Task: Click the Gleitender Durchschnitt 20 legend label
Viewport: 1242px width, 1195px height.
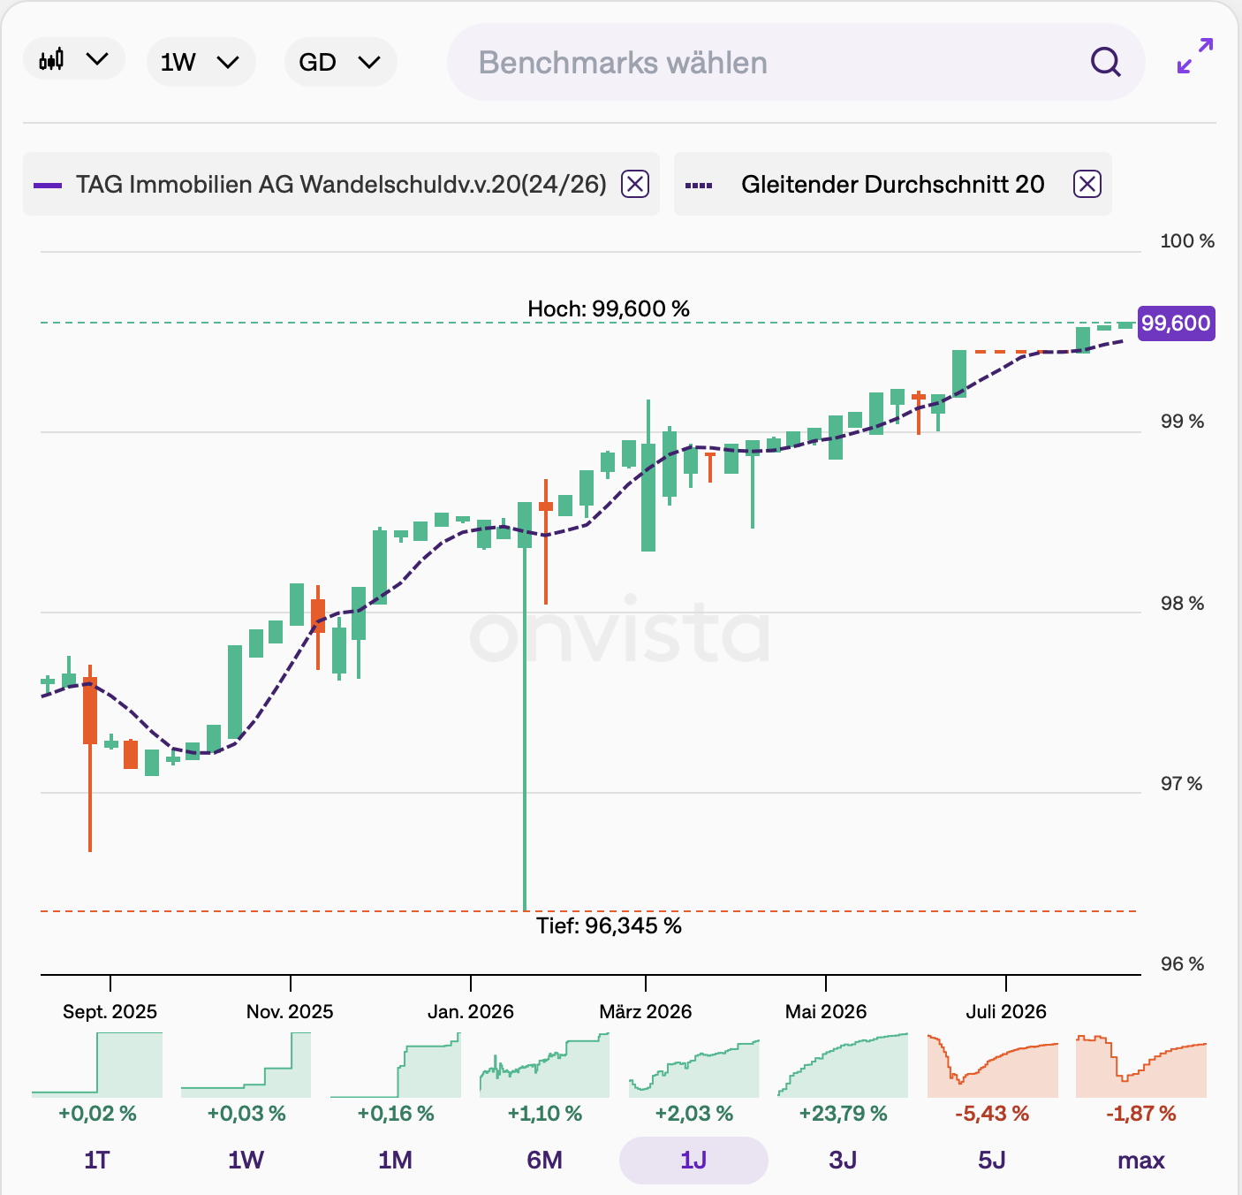Action: coord(892,184)
